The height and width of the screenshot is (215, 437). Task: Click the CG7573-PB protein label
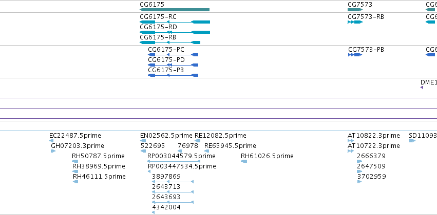(366, 50)
